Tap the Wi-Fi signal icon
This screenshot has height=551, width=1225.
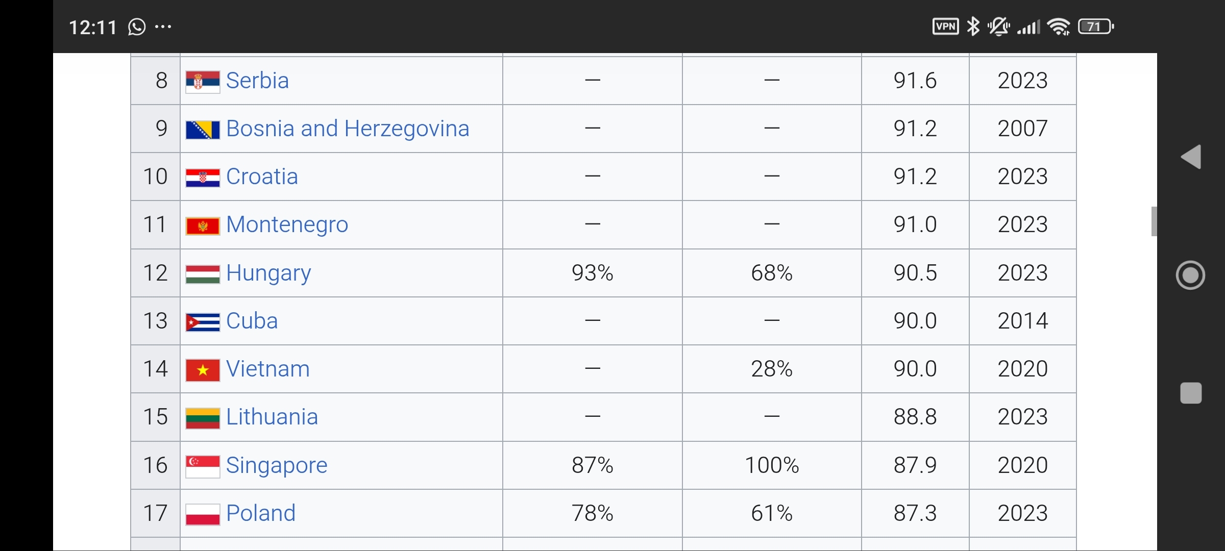tap(1059, 27)
